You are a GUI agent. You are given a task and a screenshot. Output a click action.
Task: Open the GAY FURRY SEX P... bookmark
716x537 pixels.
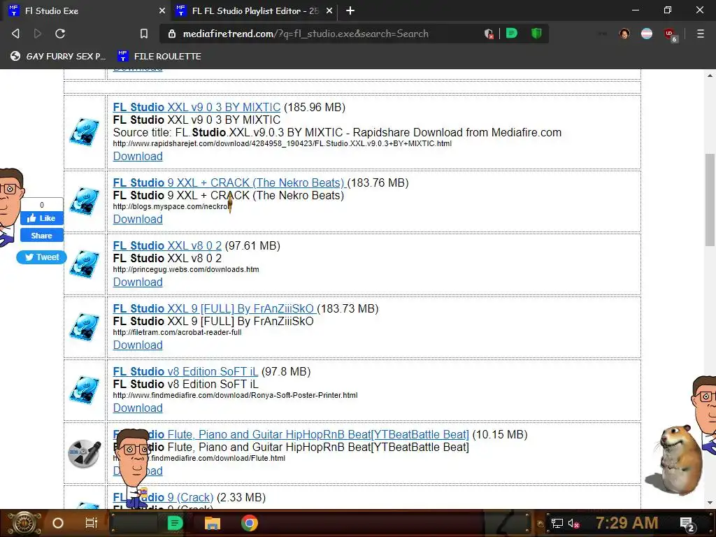click(x=58, y=56)
